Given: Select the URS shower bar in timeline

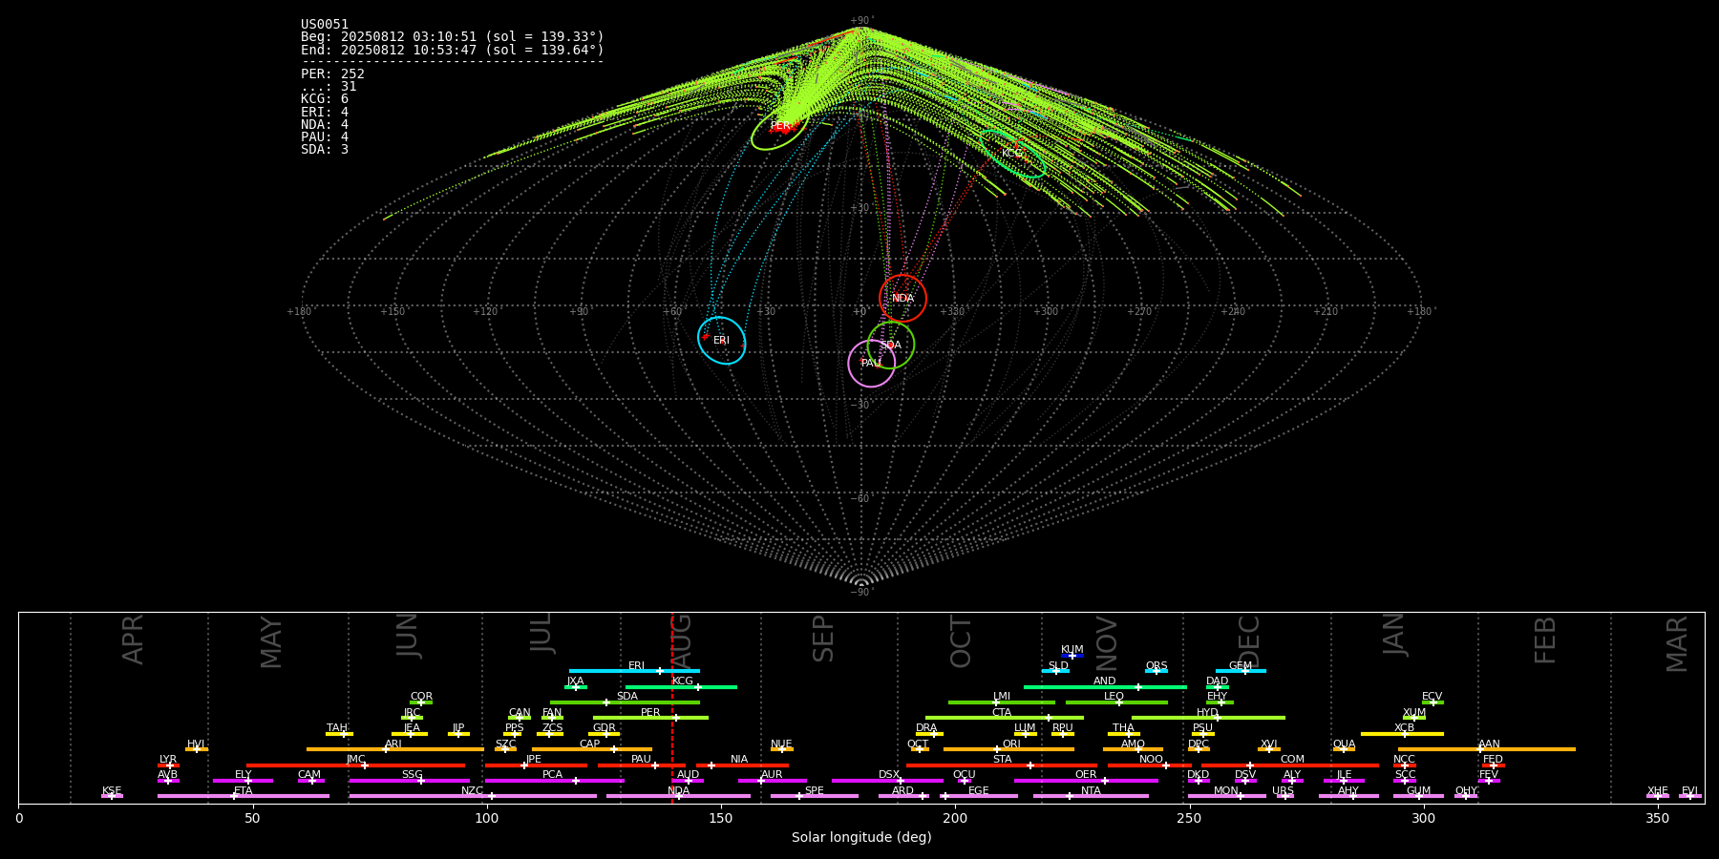Looking at the screenshot, I should pyautogui.click(x=1285, y=796).
